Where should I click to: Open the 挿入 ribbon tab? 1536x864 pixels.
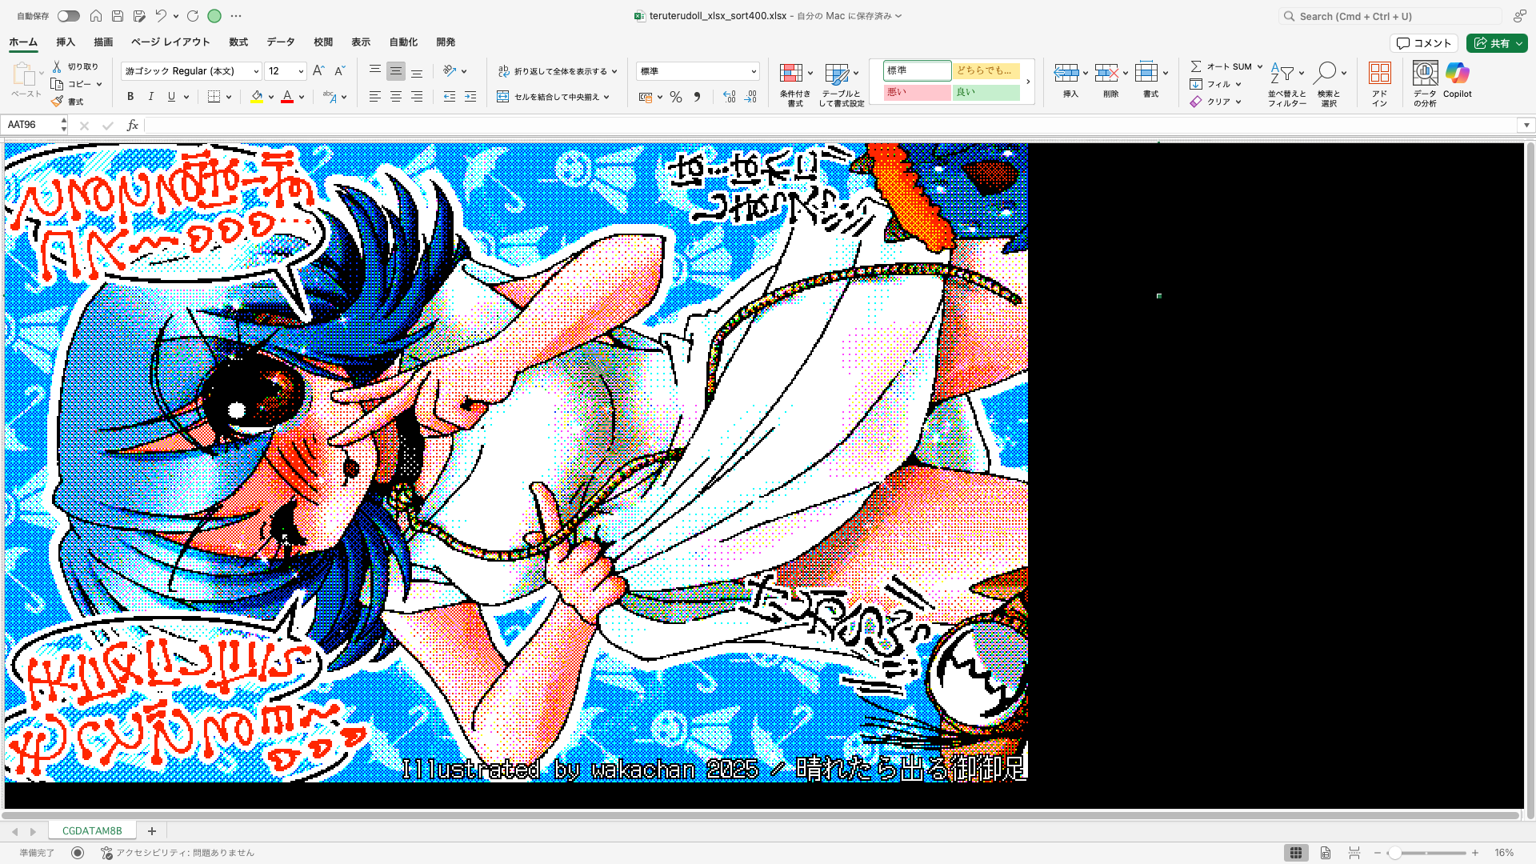(66, 42)
